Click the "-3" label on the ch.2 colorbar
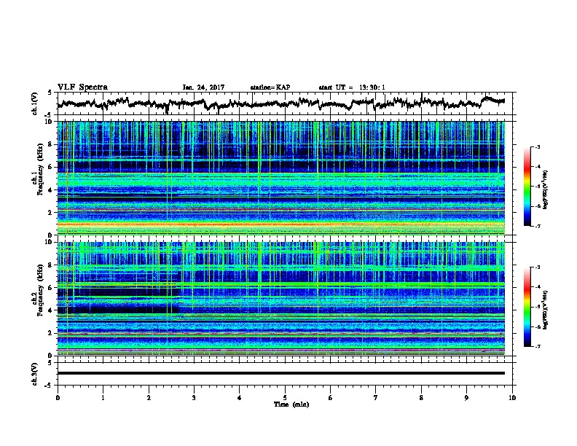The height and width of the screenshot is (446, 577). (x=537, y=267)
